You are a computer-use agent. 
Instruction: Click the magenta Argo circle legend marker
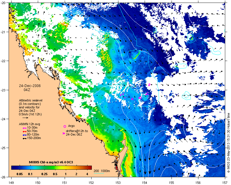65,126
